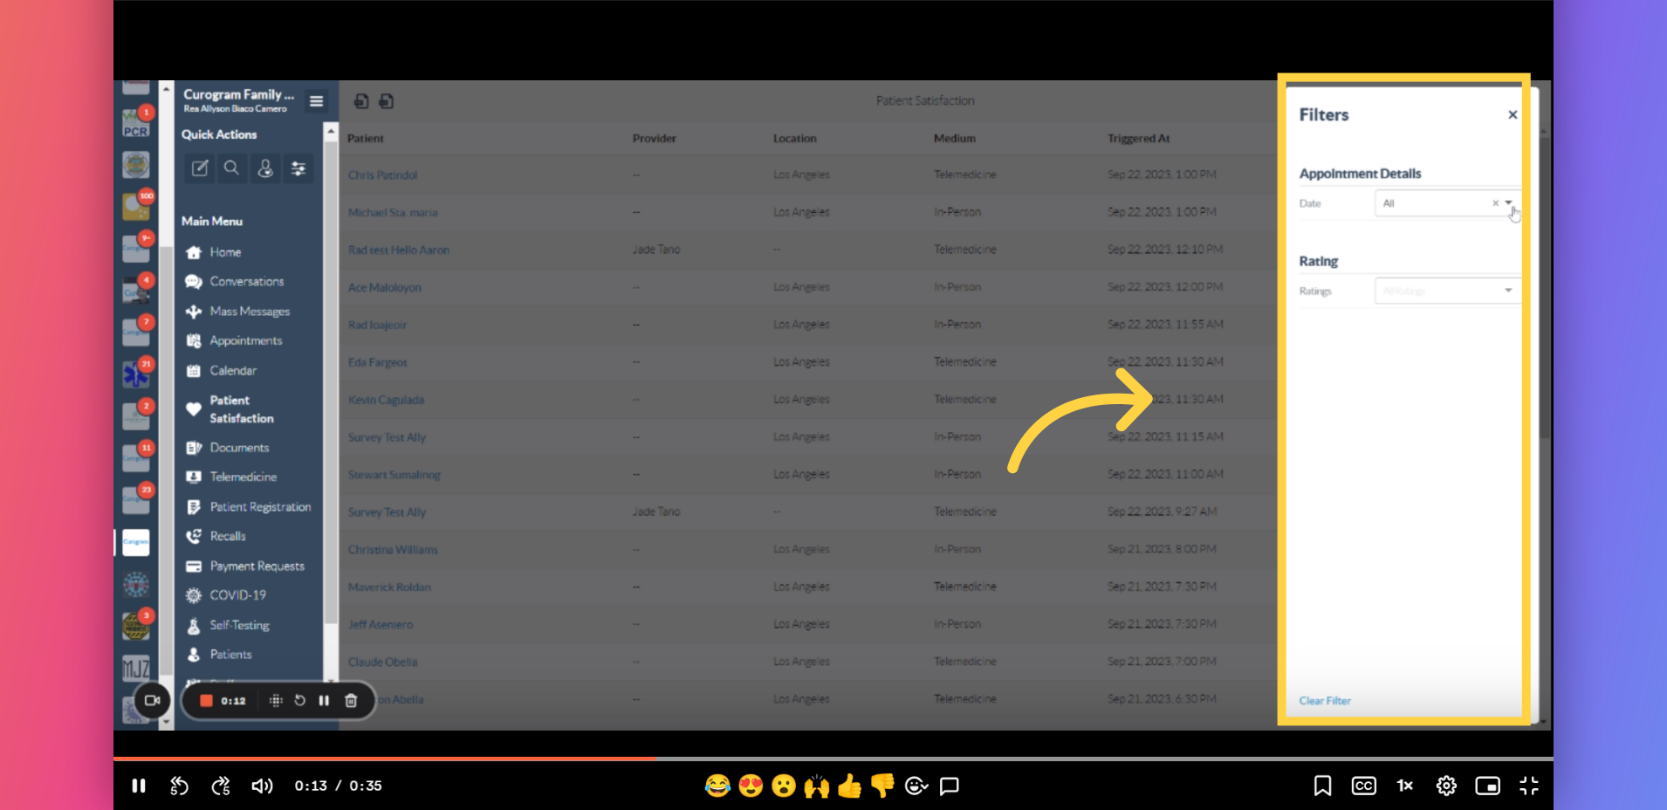Open Patient Satisfaction in the main menu
1667x810 pixels.
click(x=241, y=409)
